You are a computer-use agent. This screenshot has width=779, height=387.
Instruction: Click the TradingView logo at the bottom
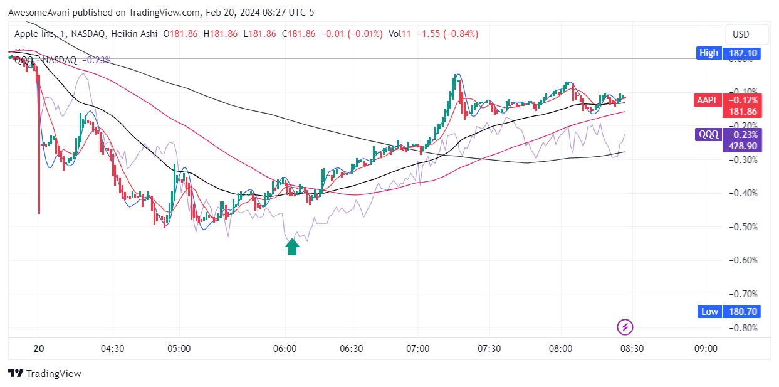(45, 373)
